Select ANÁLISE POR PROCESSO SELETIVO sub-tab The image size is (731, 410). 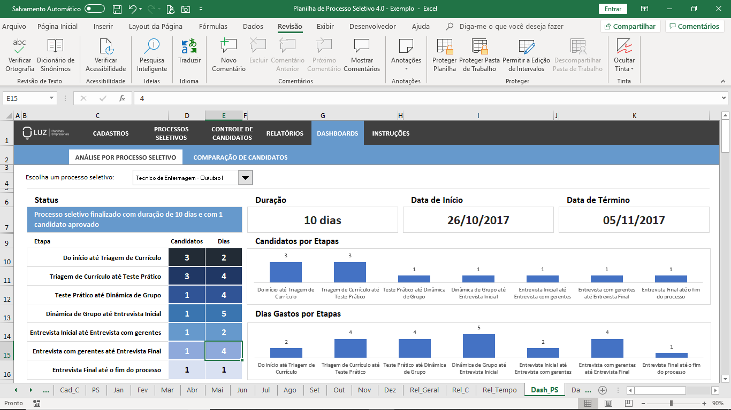126,157
